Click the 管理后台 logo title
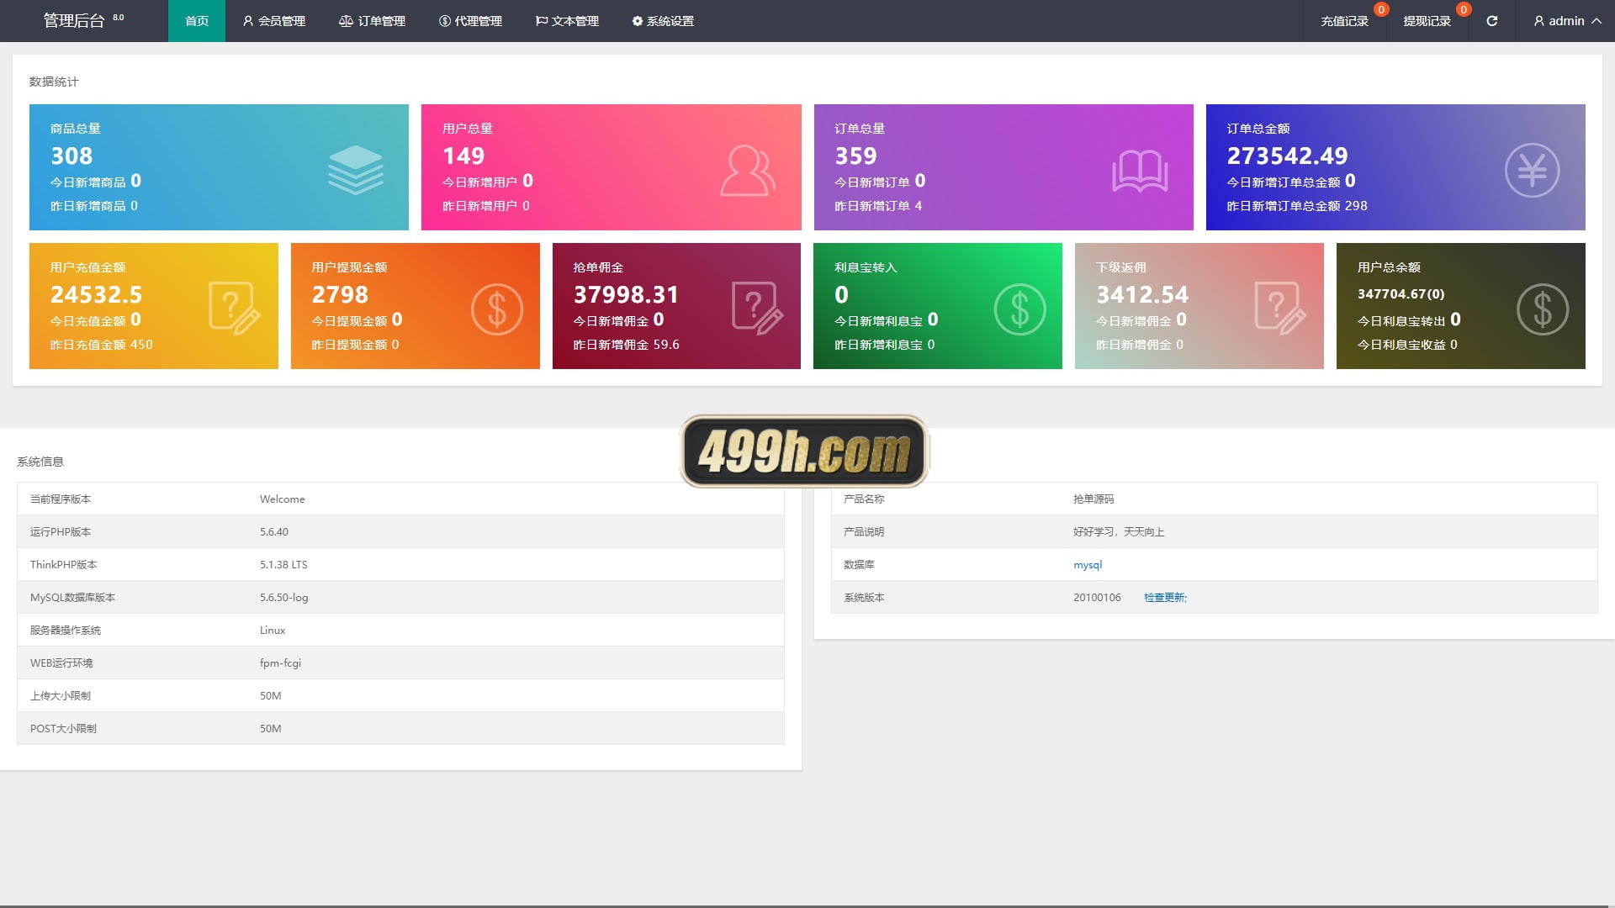Image resolution: width=1615 pixels, height=908 pixels. [x=73, y=21]
